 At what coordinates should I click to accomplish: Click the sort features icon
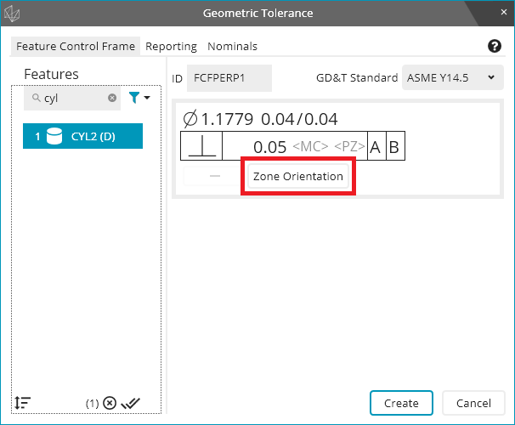[x=23, y=403]
